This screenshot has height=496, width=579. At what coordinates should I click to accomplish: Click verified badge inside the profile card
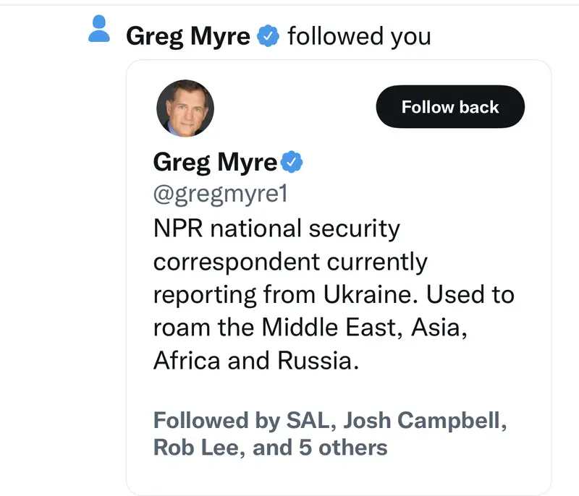pos(291,163)
